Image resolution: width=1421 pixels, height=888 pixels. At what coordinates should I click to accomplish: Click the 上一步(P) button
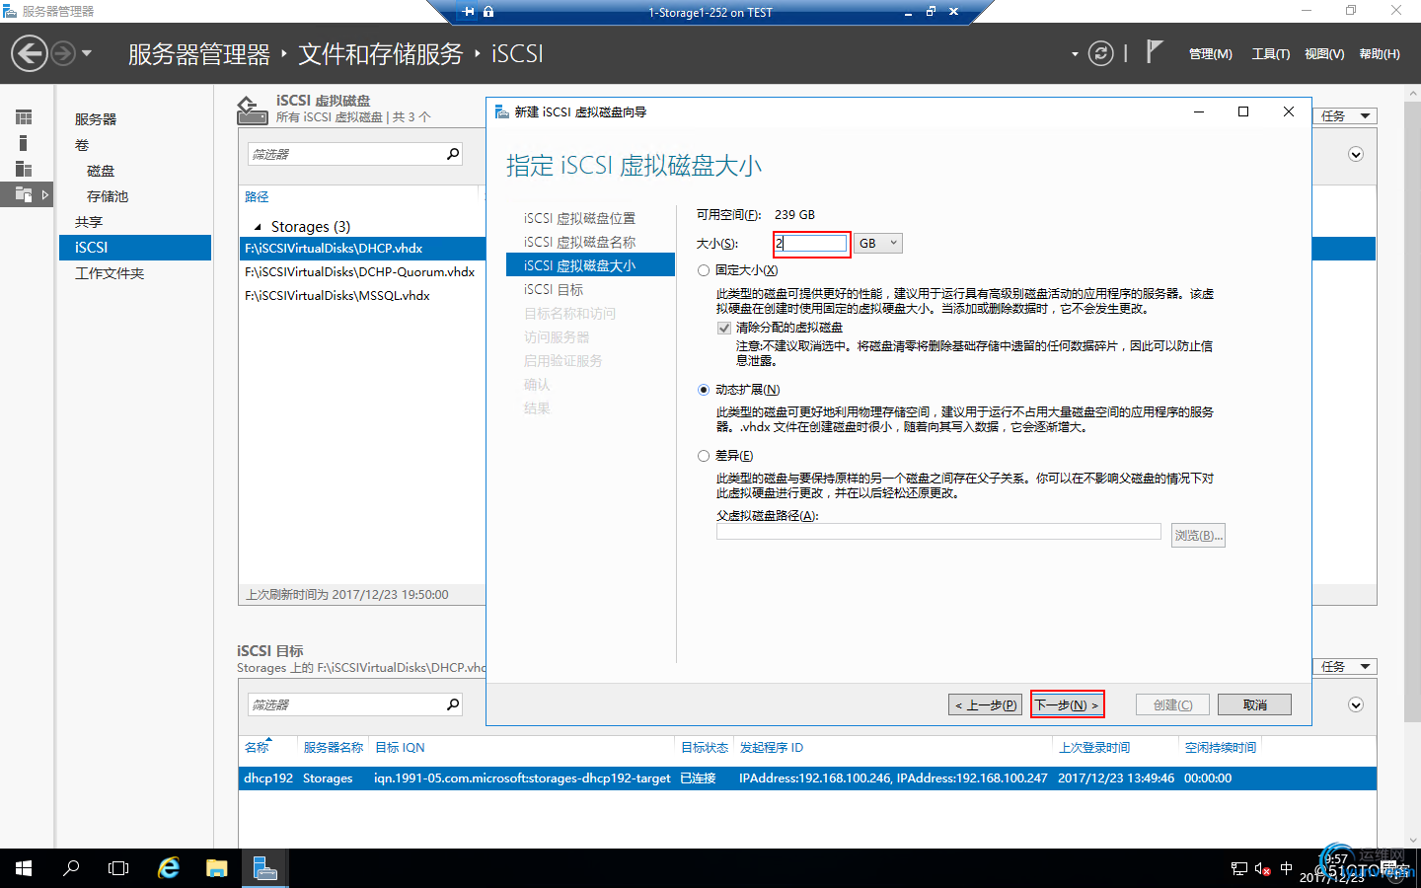986,704
